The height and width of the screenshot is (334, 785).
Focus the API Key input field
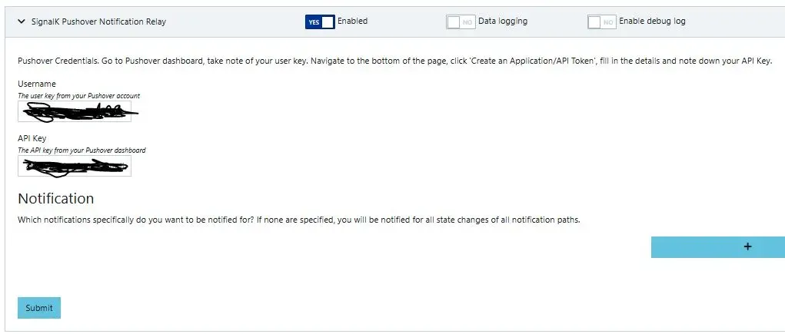[x=75, y=166]
